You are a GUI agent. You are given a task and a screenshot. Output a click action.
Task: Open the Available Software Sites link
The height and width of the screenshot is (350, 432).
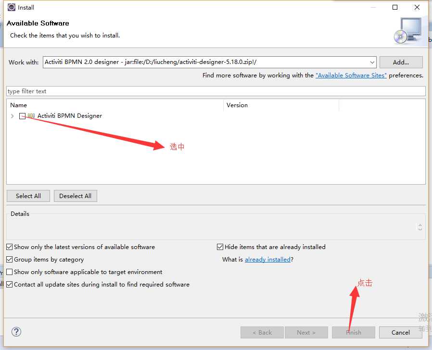[351, 75]
